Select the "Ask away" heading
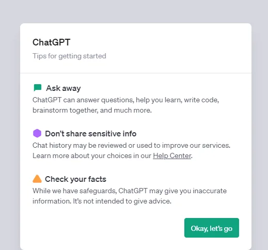The image size is (268, 250). pyautogui.click(x=64, y=88)
